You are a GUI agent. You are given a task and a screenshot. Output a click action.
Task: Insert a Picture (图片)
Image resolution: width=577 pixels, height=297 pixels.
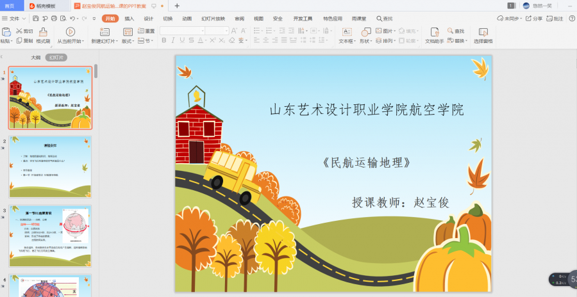click(x=385, y=31)
